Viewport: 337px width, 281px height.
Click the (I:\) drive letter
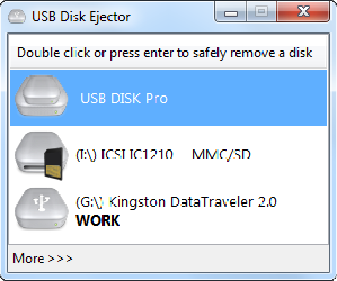pos(86,155)
